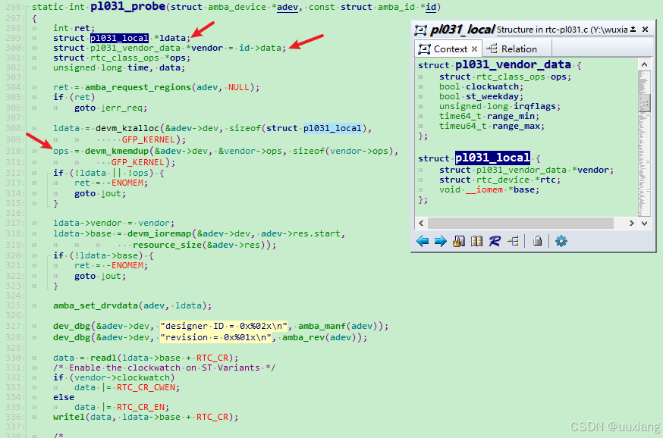663x438 pixels.
Task: Click st_weekday member in Context panel
Action: 492,96
